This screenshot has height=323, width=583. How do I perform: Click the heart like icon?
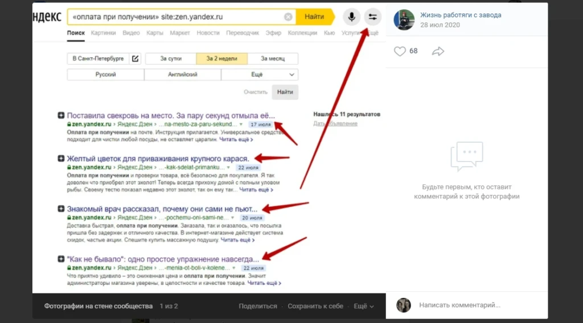400,51
